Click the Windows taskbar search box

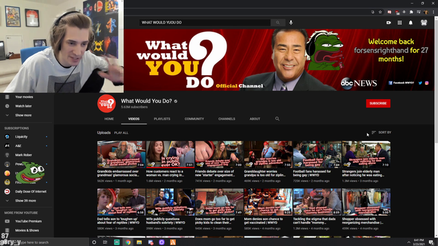pos(50,243)
